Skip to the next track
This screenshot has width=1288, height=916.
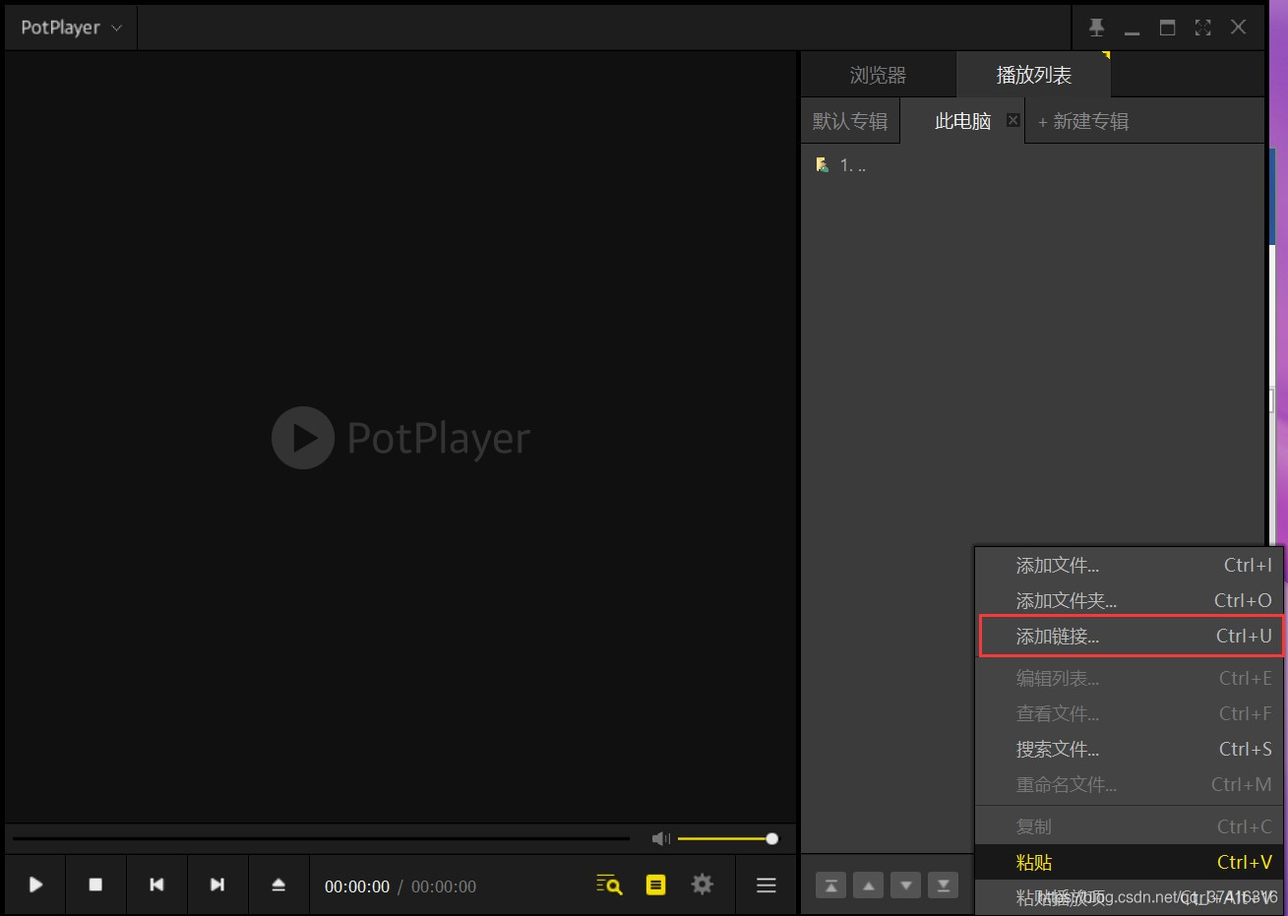217,885
